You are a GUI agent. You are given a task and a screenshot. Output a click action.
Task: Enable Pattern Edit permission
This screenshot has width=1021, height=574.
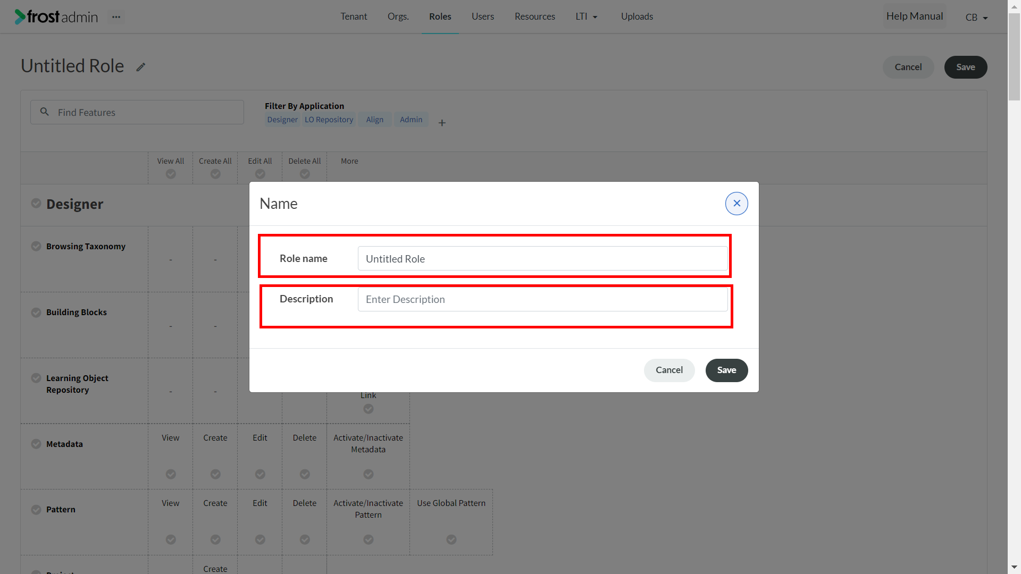[260, 539]
